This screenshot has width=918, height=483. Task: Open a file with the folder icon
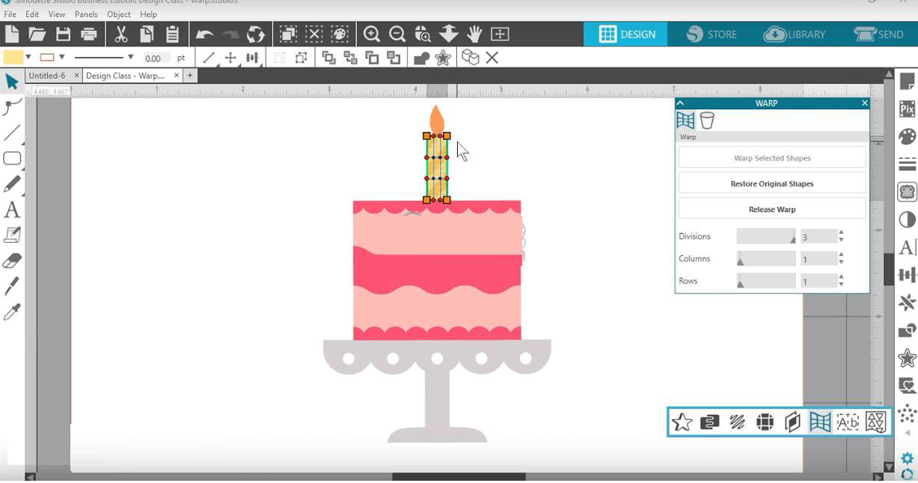[x=37, y=34]
